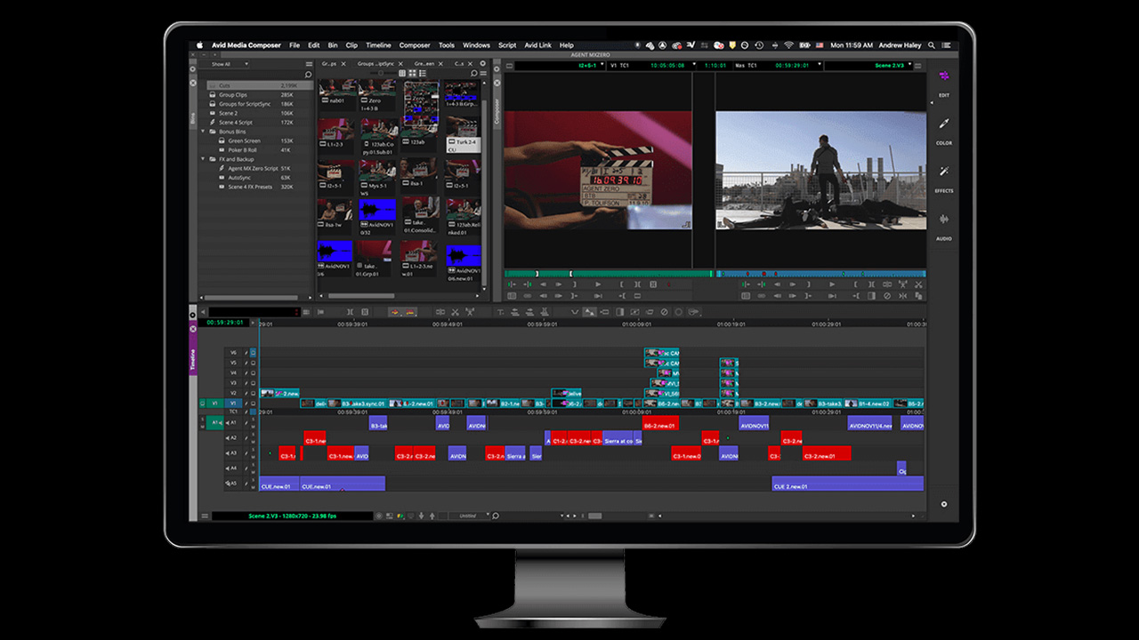Switch bin to text list view

pyautogui.click(x=401, y=73)
